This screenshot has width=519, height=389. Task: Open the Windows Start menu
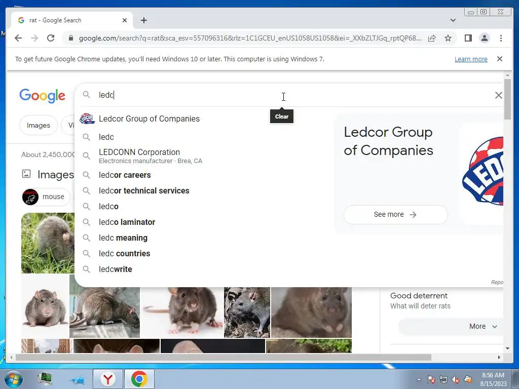[14, 379]
